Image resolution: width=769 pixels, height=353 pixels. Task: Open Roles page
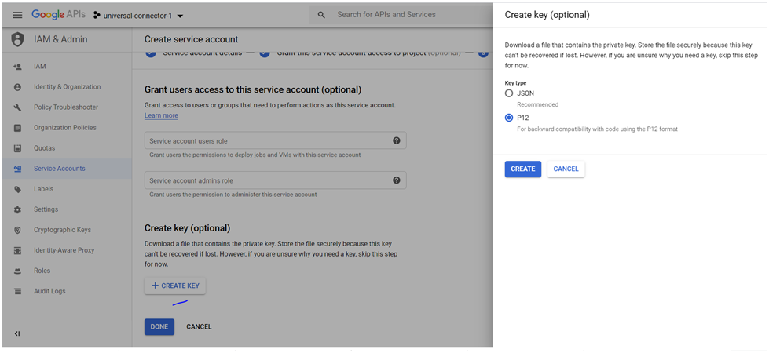pyautogui.click(x=42, y=271)
